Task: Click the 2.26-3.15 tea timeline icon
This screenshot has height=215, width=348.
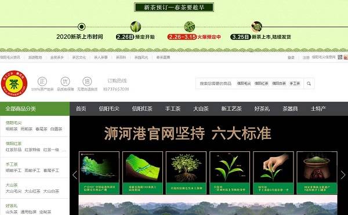Action: 189,27
